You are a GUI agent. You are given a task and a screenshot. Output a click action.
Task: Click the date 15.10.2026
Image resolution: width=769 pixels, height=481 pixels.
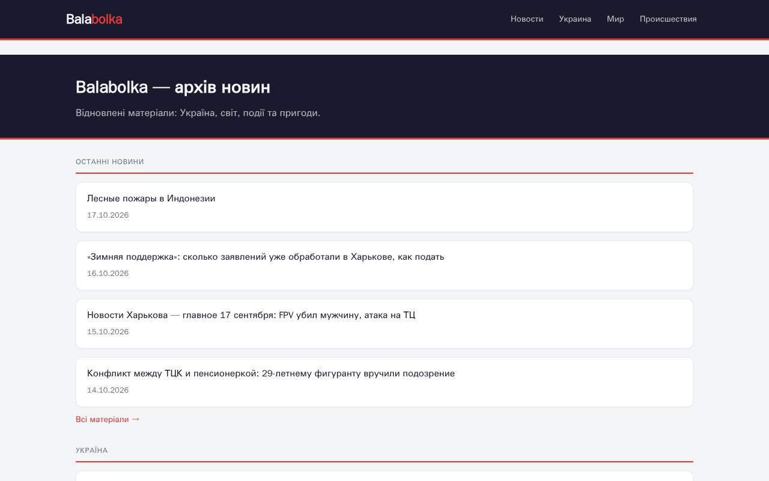[x=108, y=332]
